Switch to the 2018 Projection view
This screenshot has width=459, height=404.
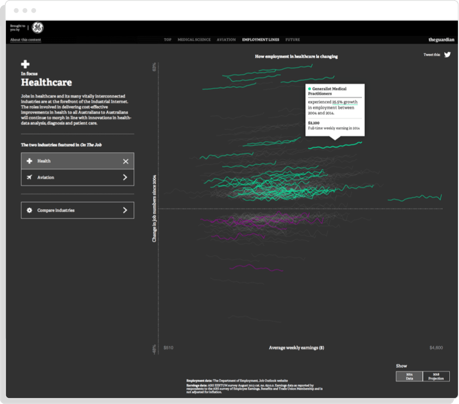click(436, 376)
